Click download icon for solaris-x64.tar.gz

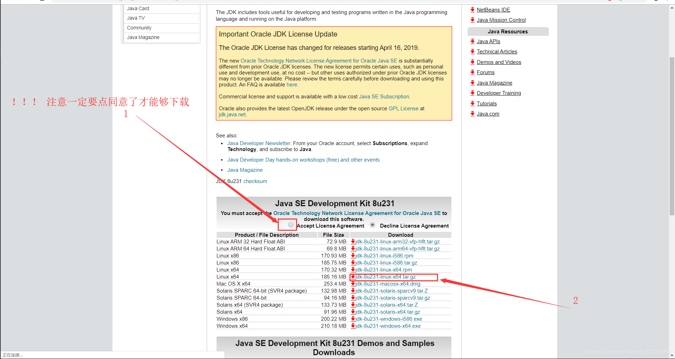[353, 312]
